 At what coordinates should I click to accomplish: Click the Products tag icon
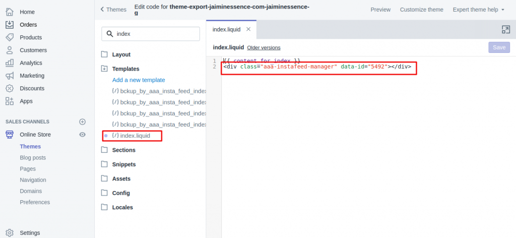point(10,37)
